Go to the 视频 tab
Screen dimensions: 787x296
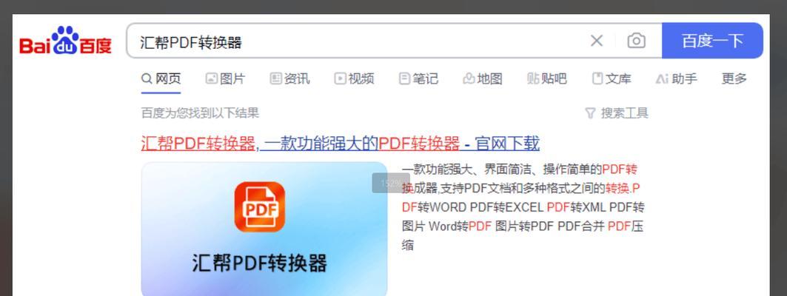354,78
